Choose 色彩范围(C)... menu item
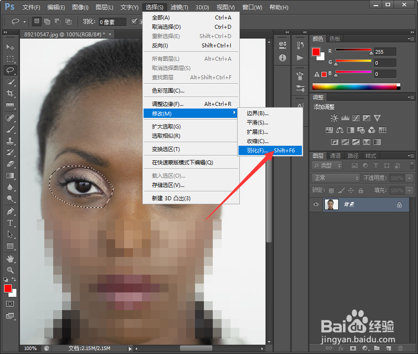 [x=191, y=90]
